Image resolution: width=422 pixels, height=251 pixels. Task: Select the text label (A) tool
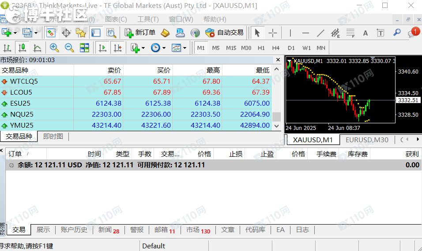365,33
